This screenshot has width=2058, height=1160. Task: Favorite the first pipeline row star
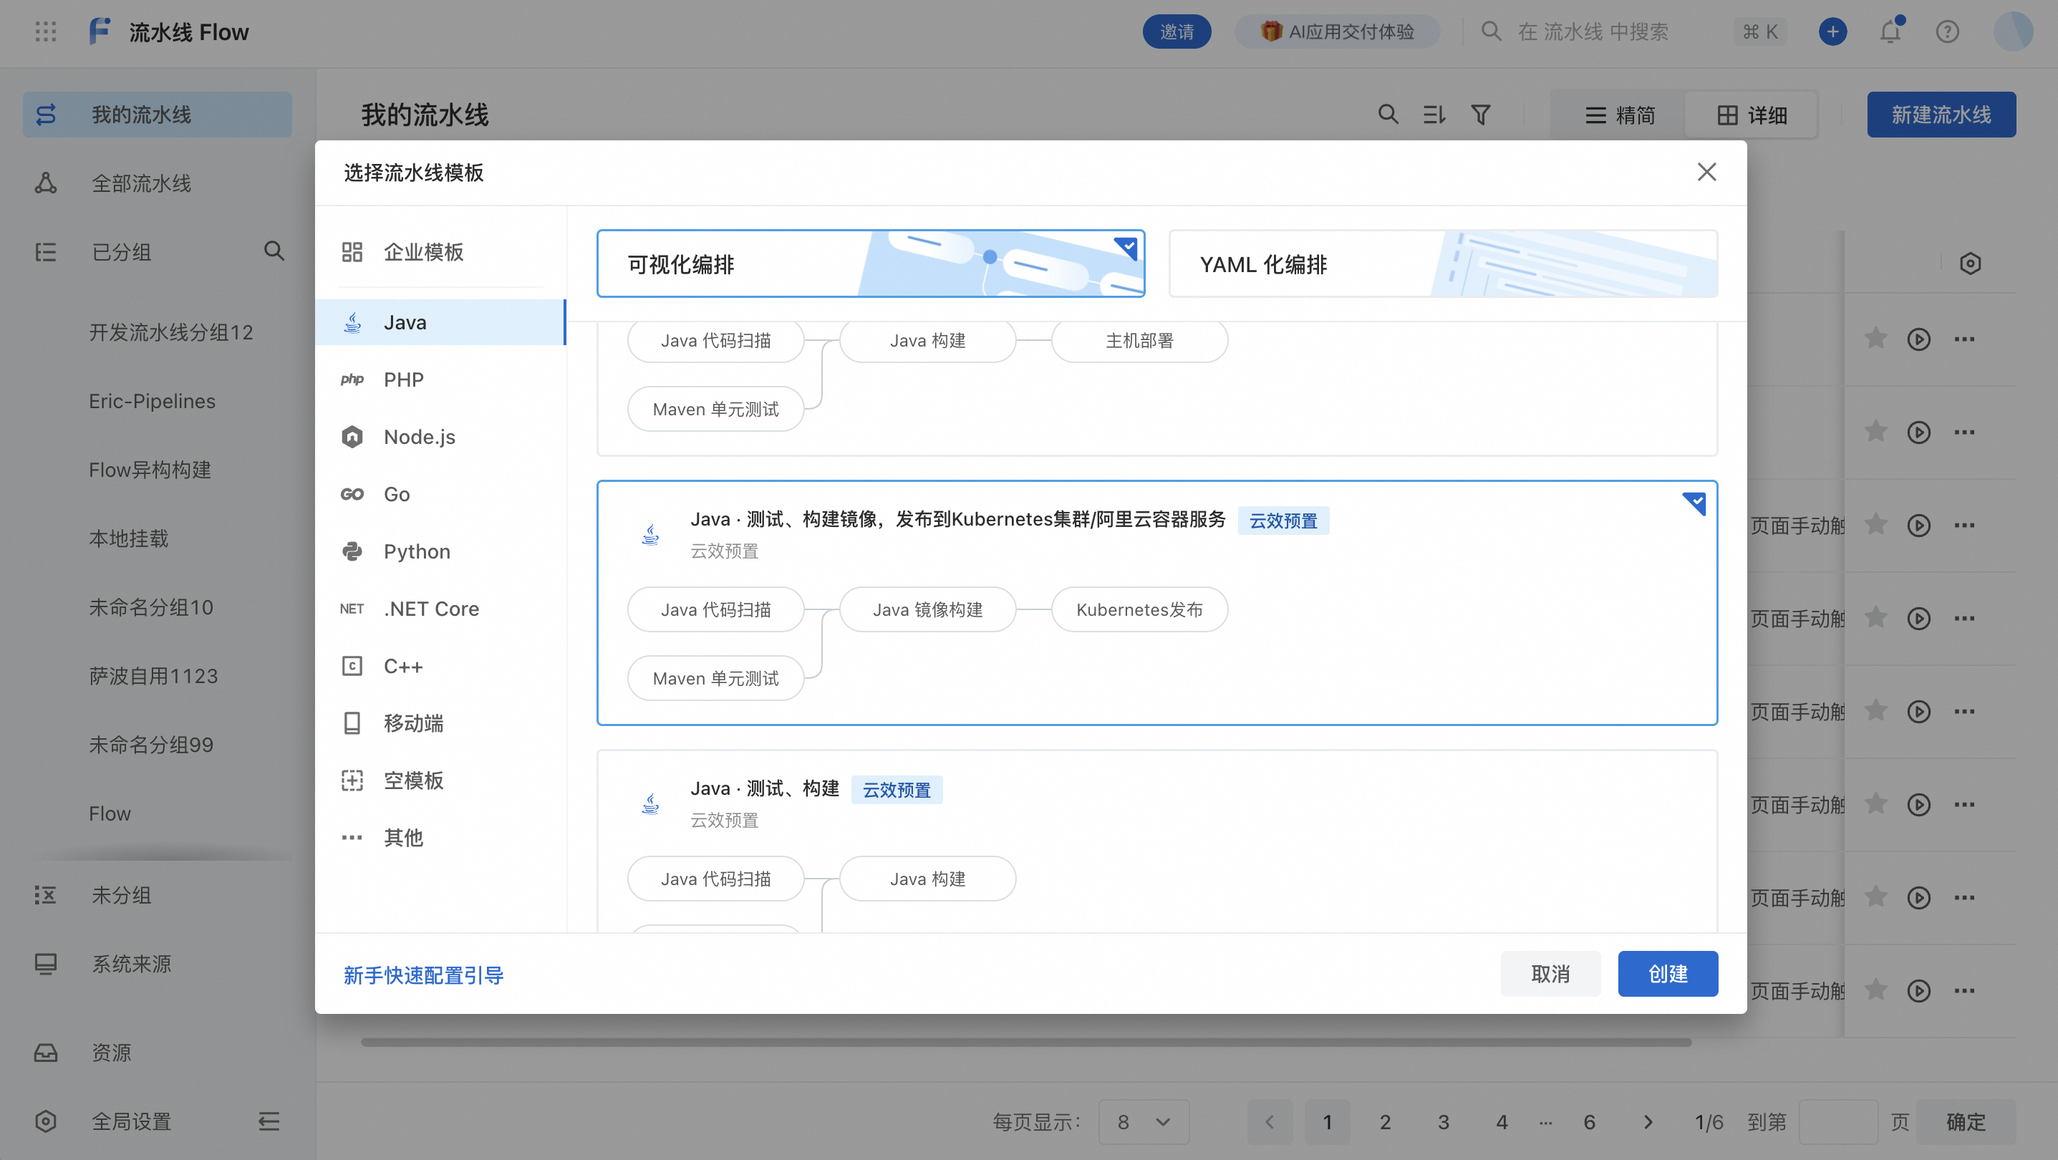click(1875, 339)
